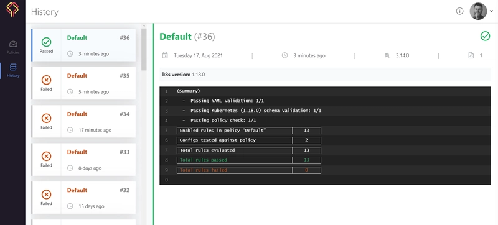This screenshot has height=225, width=498.
Task: Click the k8s version: 1.18.0 label
Action: tap(184, 75)
